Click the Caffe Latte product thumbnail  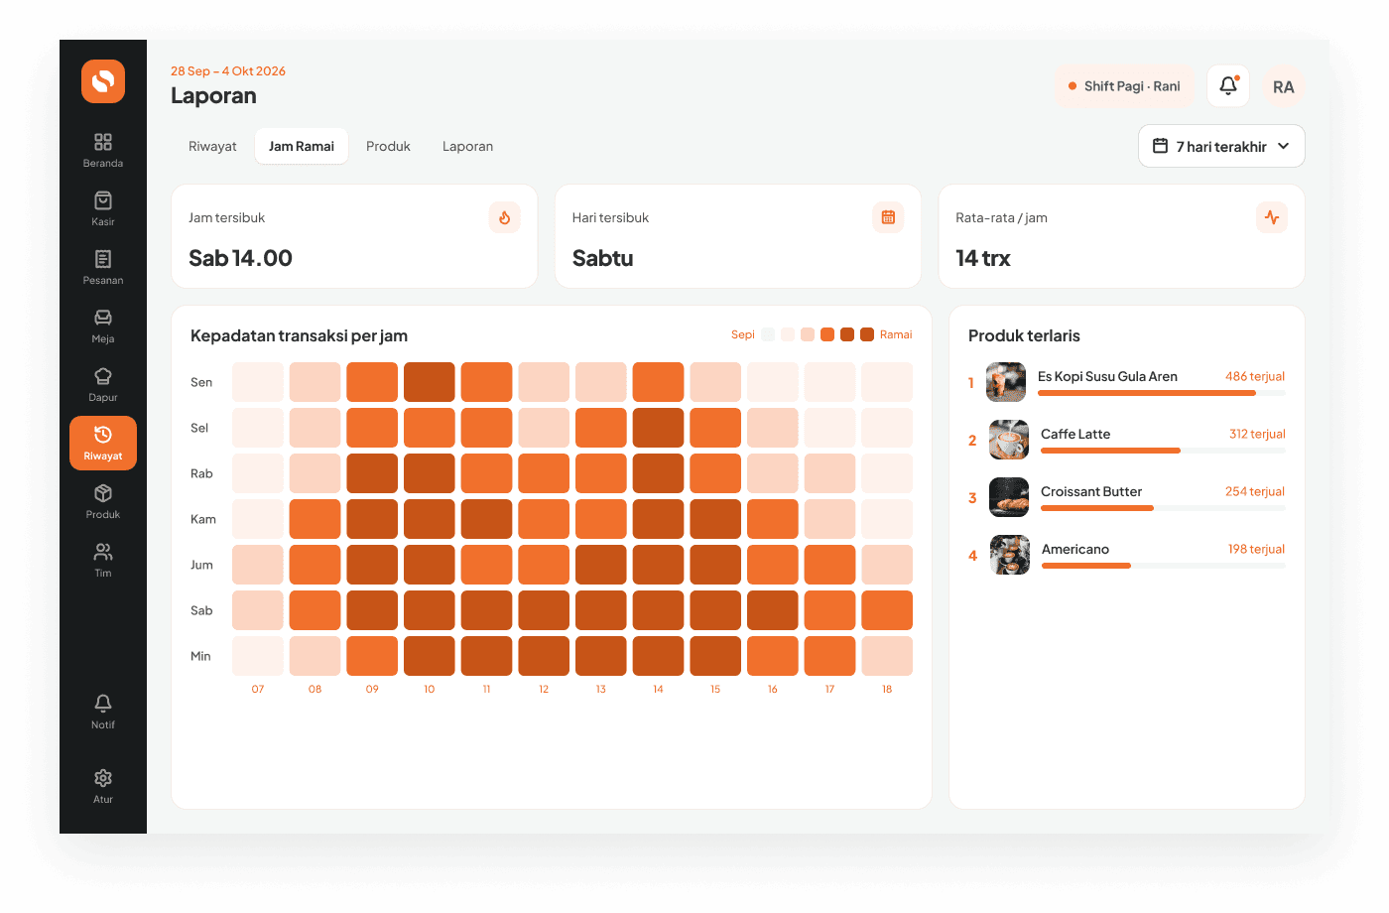1009,440
